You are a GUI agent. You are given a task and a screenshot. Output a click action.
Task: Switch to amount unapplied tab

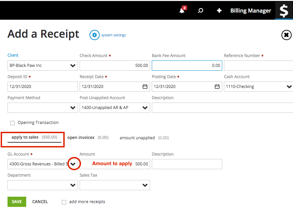144,138
